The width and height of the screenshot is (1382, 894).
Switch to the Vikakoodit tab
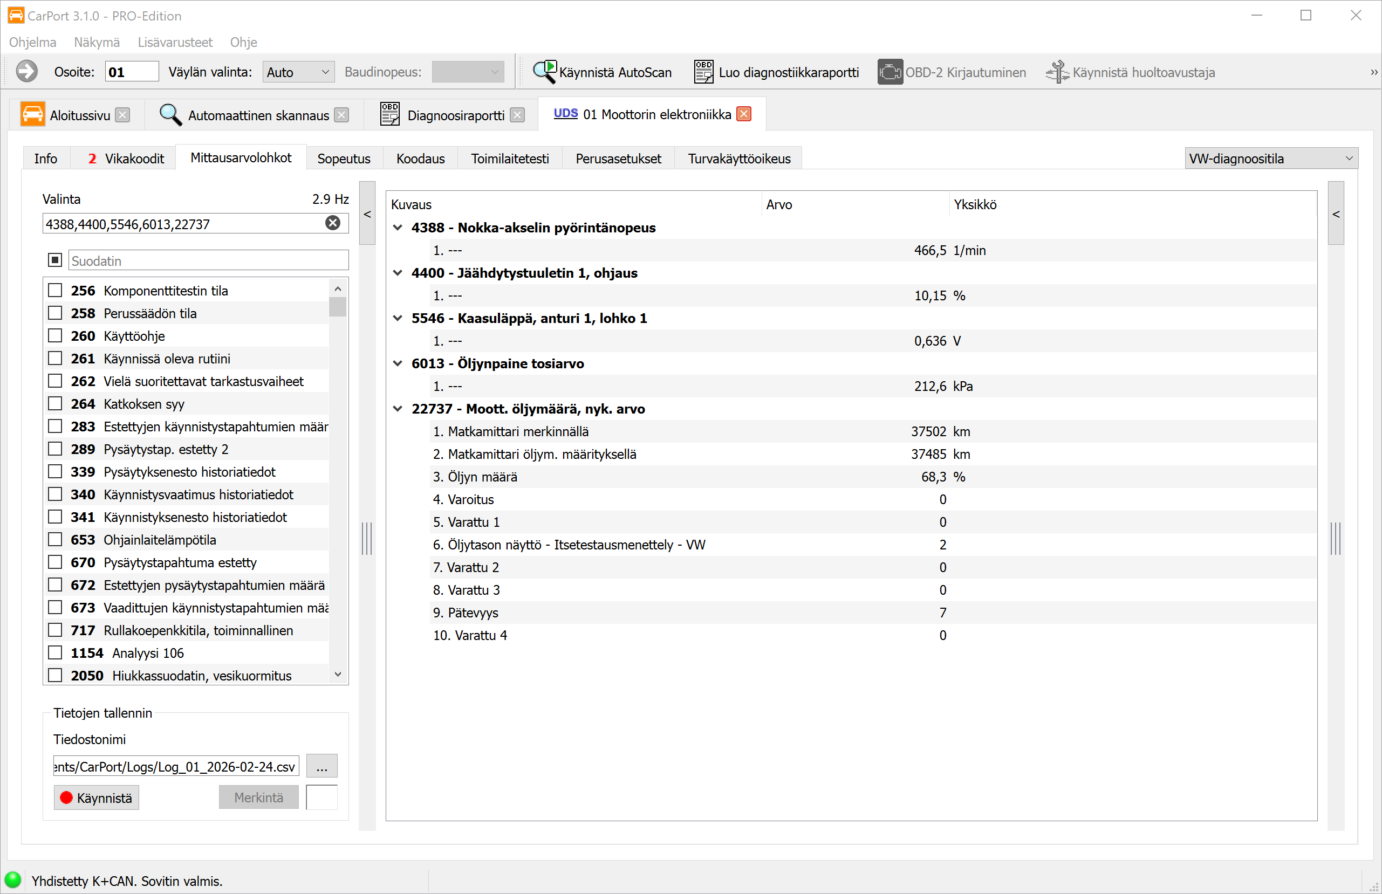(x=126, y=159)
